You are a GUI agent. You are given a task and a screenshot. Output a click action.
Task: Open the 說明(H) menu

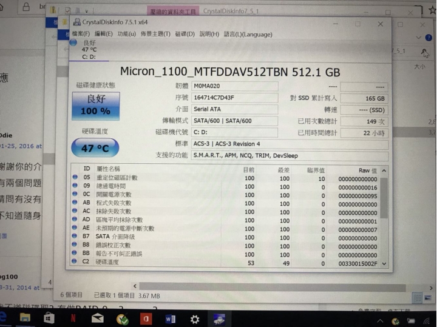coord(209,34)
